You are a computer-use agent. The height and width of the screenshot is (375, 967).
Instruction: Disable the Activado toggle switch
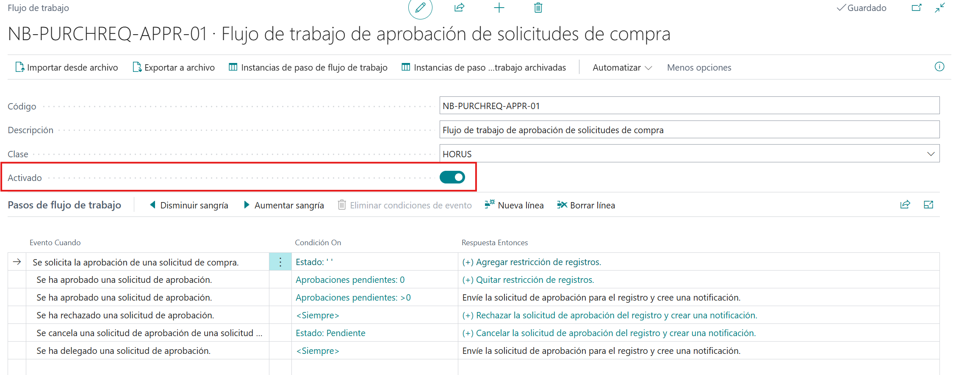point(452,177)
